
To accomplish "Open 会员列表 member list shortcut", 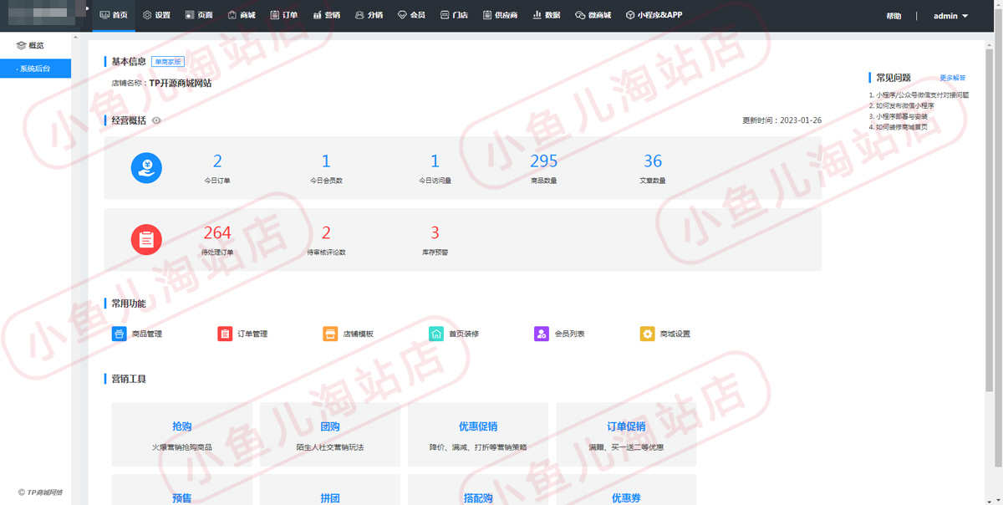I will point(560,334).
